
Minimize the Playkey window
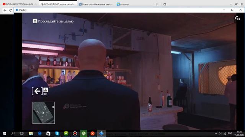[x=224, y=10]
